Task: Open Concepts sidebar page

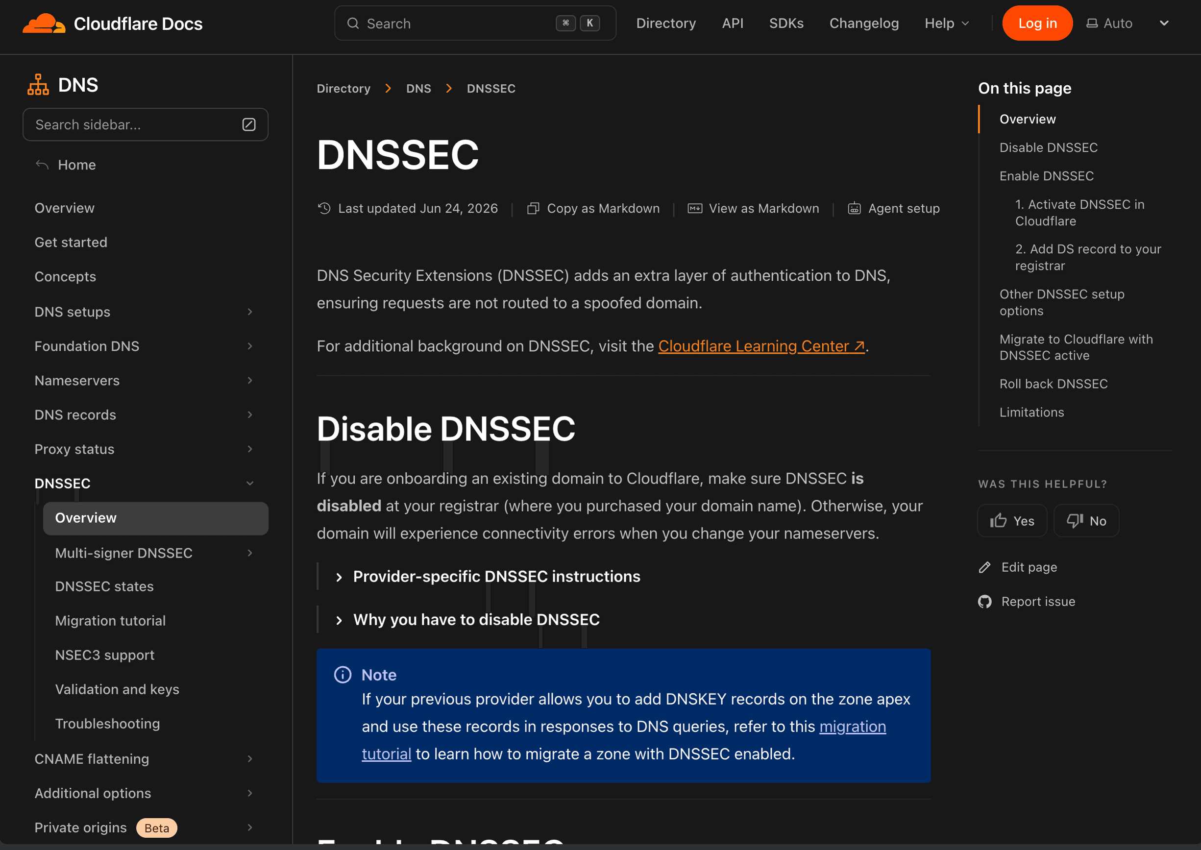Action: pos(66,277)
